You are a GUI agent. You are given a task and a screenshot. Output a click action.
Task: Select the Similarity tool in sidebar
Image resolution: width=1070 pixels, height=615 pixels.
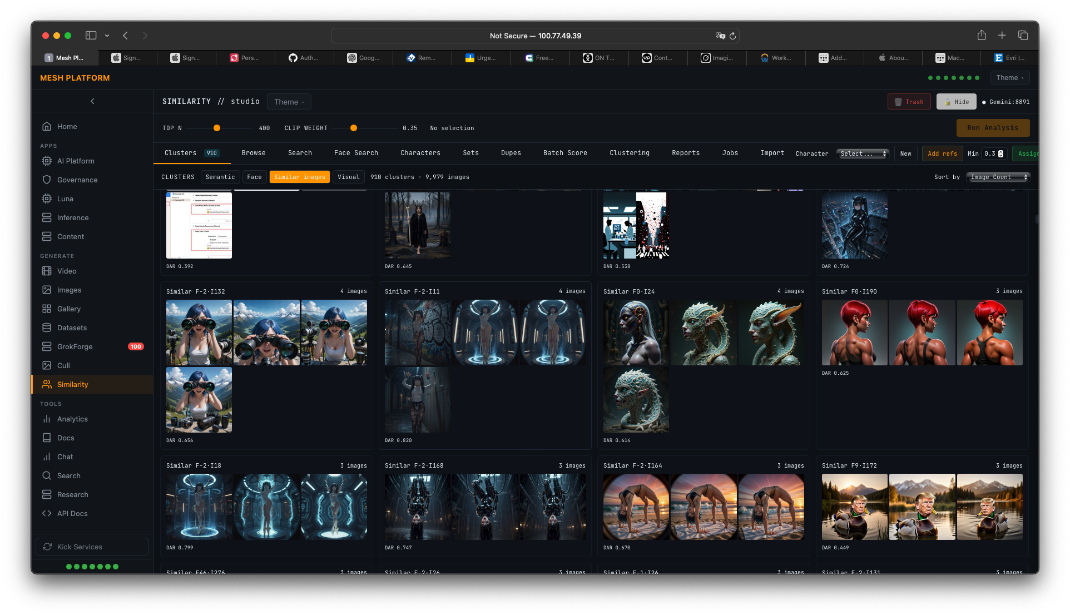click(72, 384)
